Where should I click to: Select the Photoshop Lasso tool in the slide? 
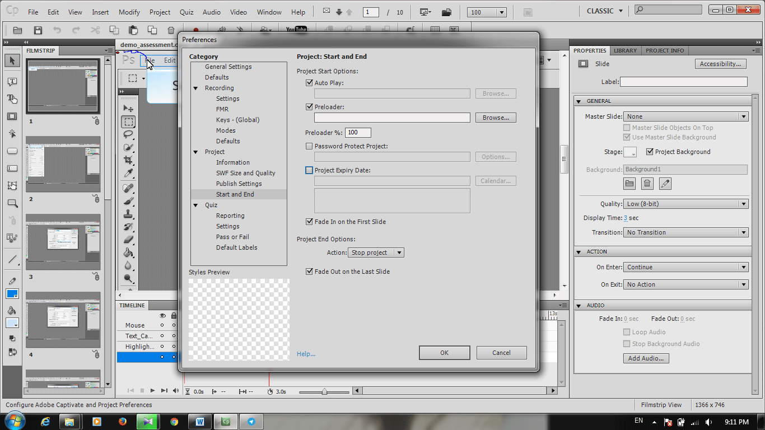pyautogui.click(x=129, y=134)
